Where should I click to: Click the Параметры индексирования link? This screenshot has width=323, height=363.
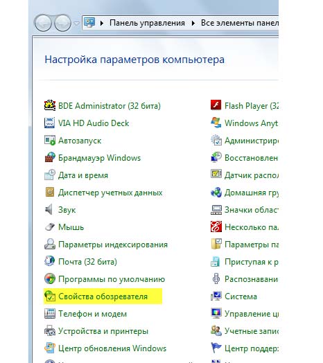click(113, 245)
